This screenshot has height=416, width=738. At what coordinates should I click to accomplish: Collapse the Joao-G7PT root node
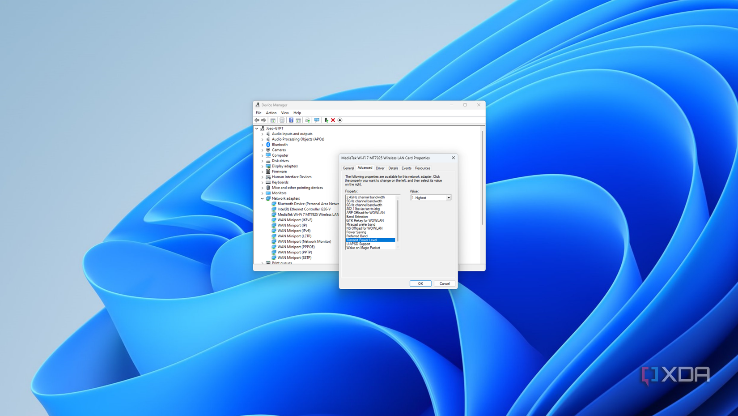[257, 129]
